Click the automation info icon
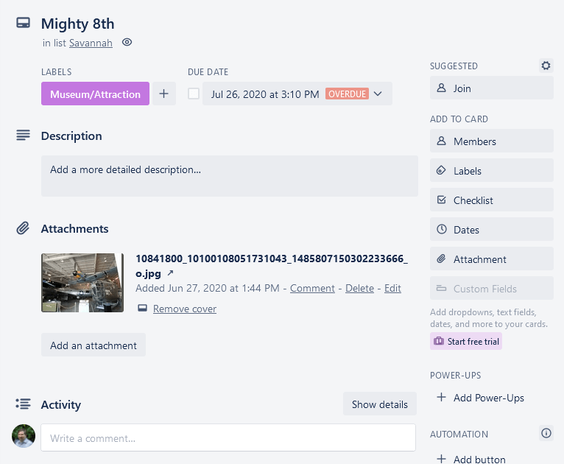Screen dimensions: 564x464 point(546,434)
